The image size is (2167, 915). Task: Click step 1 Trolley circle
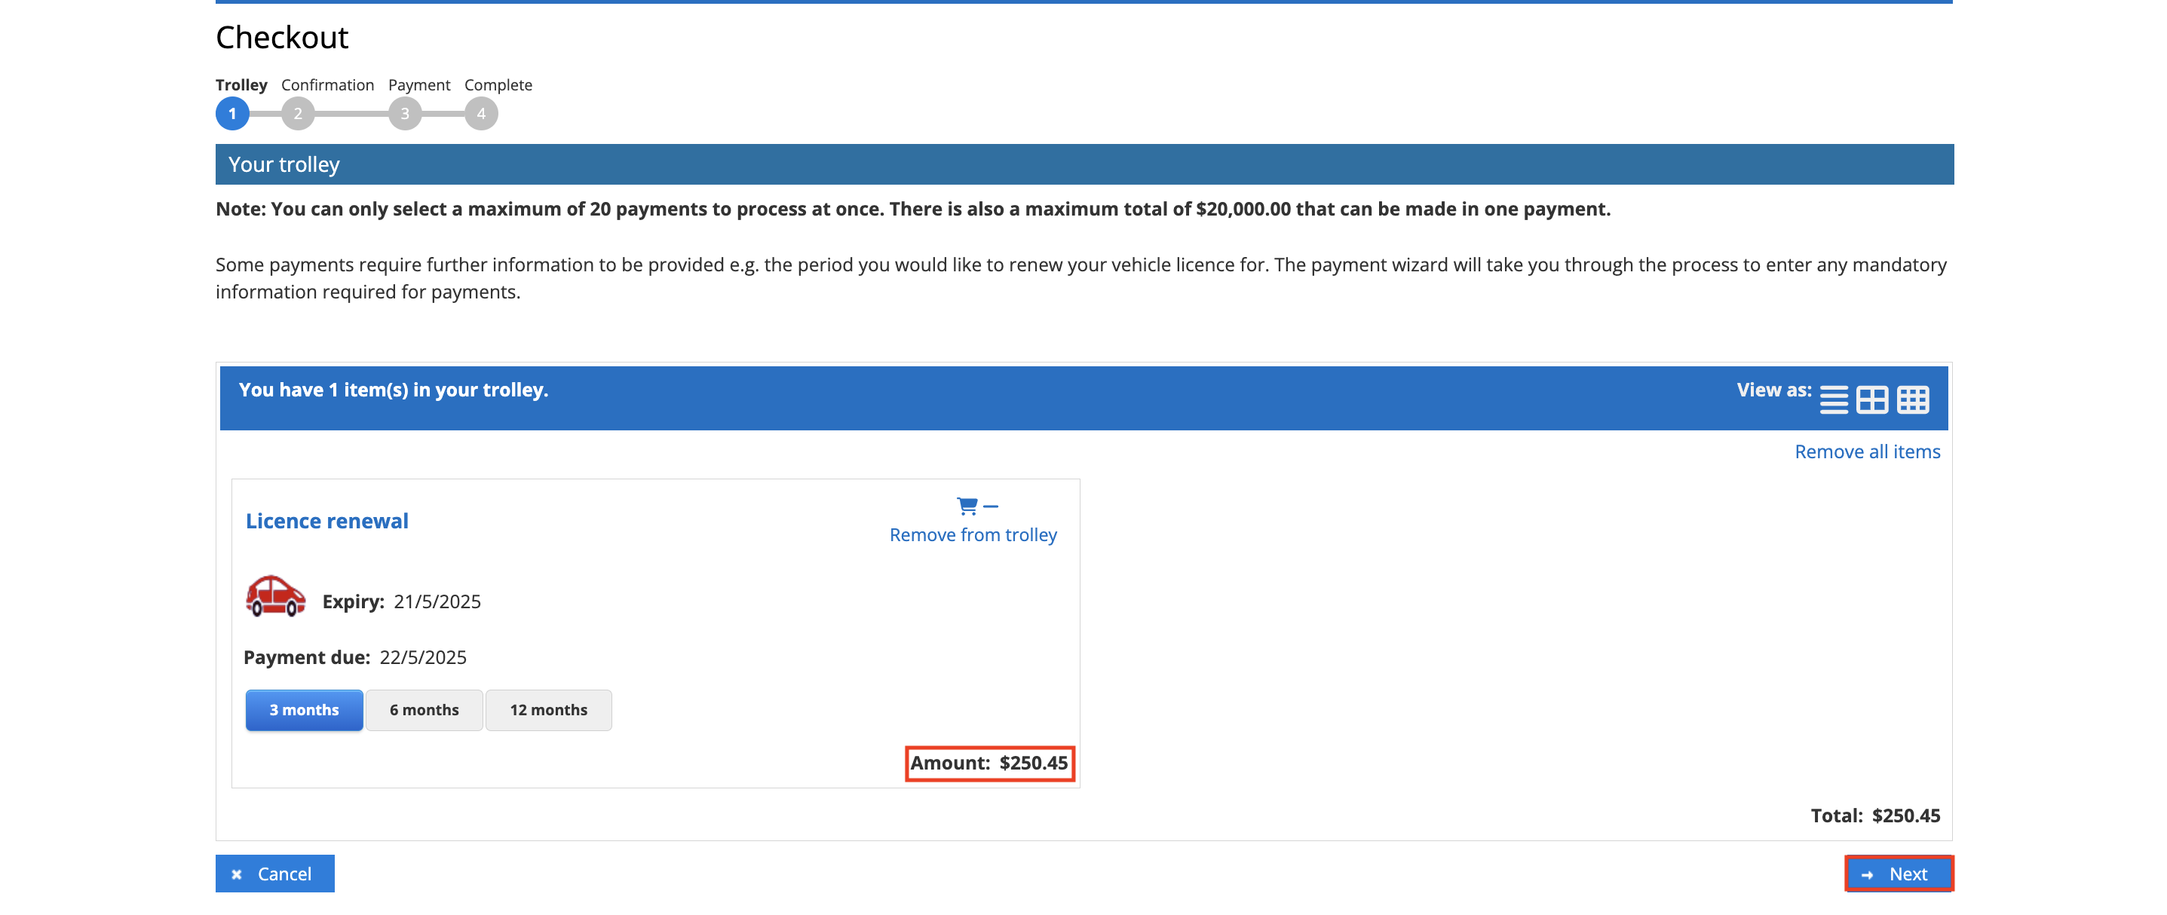tap(232, 114)
